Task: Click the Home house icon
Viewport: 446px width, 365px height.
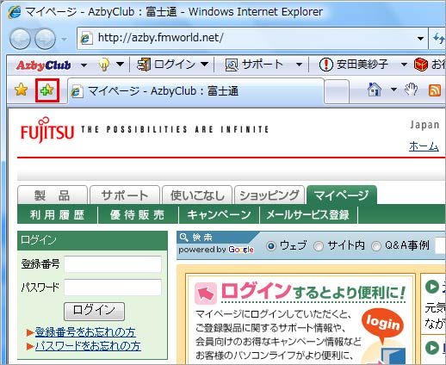Action: (x=375, y=90)
